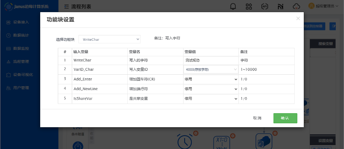Click the power button icon in tool palette
The width and height of the screenshot is (344, 149).
pyautogui.click(x=78, y=145)
